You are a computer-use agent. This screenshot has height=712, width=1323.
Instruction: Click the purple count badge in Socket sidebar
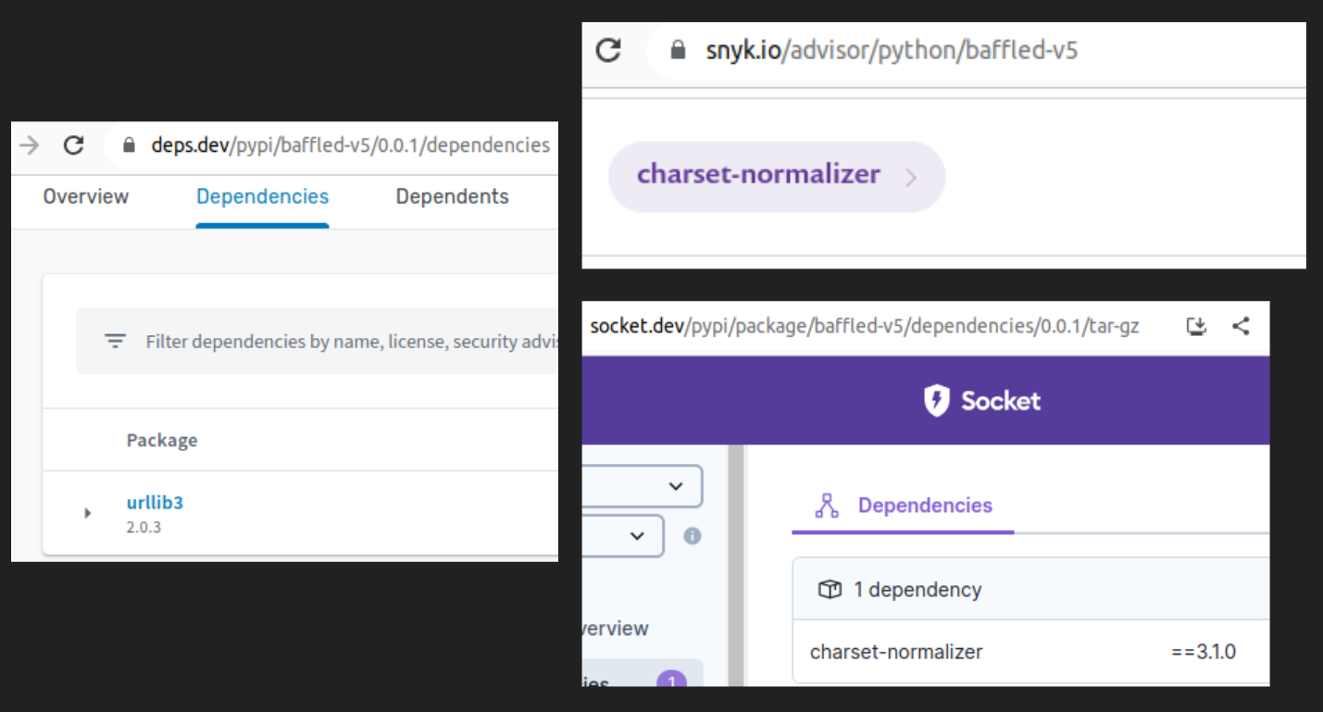671,680
